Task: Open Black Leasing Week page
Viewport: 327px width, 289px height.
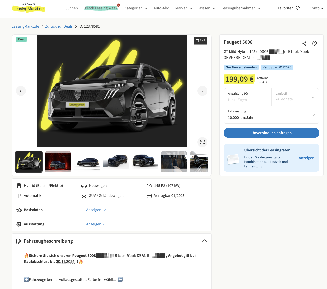Action: pos(101,8)
